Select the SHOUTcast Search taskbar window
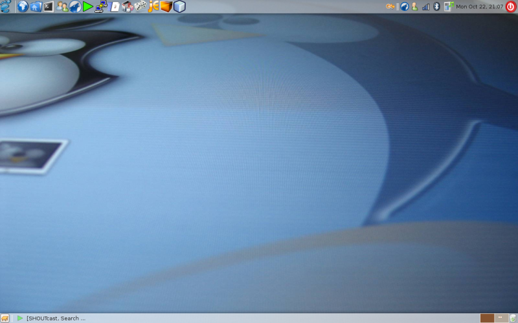The image size is (518, 323). [x=52, y=318]
